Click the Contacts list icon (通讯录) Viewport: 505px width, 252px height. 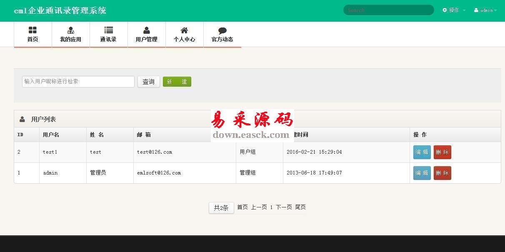(108, 30)
